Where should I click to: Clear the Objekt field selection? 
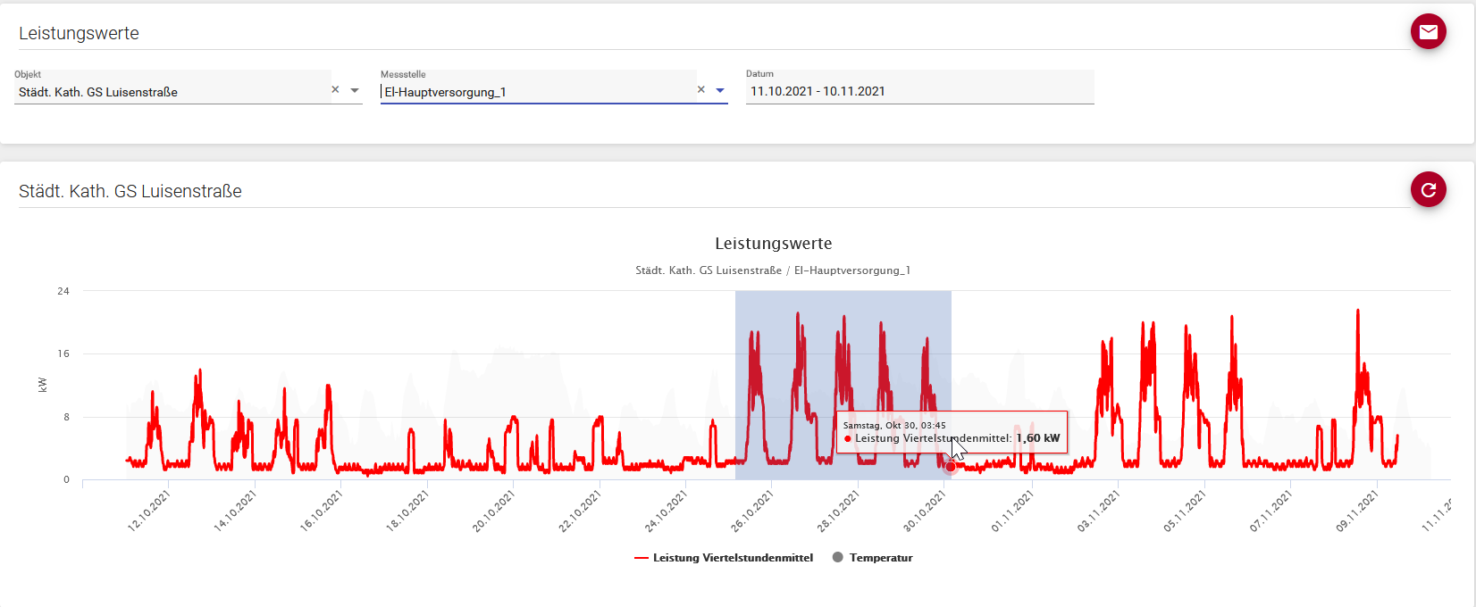(x=336, y=90)
